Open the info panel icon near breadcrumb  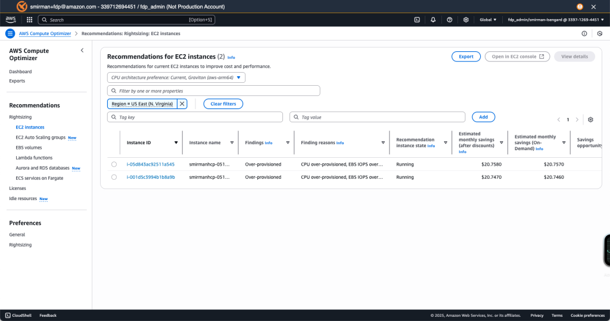click(584, 33)
